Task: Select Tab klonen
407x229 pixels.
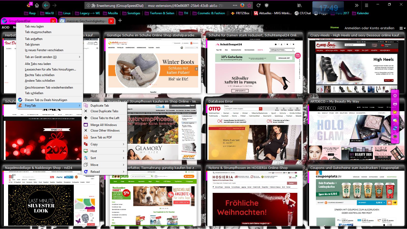Action: tap(50, 44)
